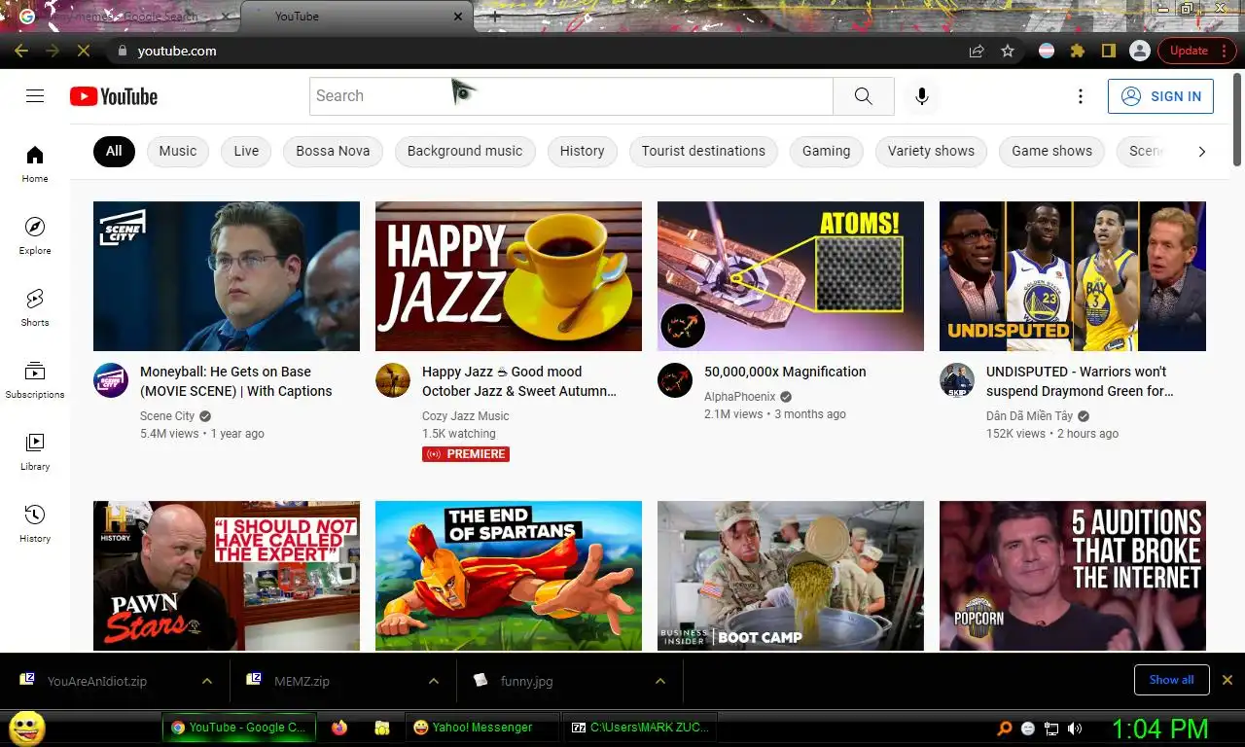Image resolution: width=1245 pixels, height=747 pixels.
Task: Open YouTube settings three-dot menu
Action: coord(1080,96)
